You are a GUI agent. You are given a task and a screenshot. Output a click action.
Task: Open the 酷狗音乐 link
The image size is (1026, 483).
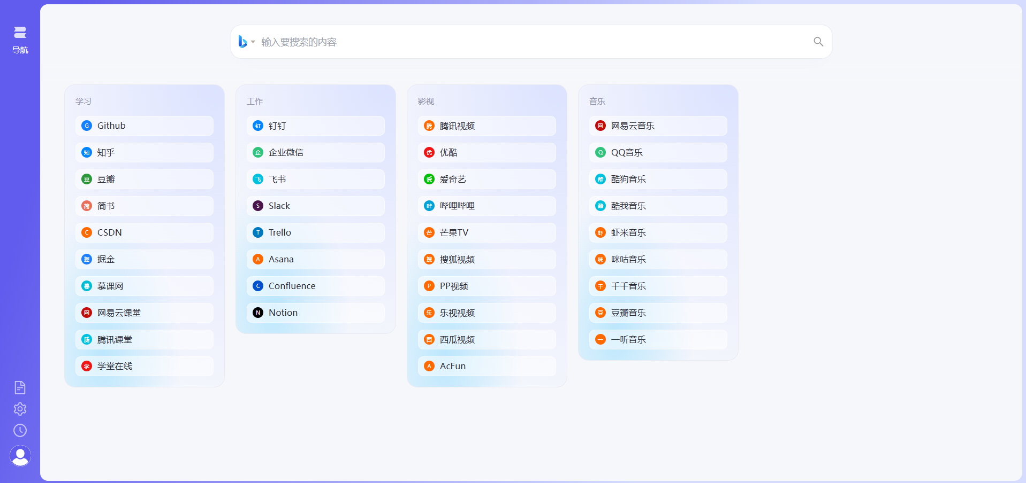tap(658, 179)
